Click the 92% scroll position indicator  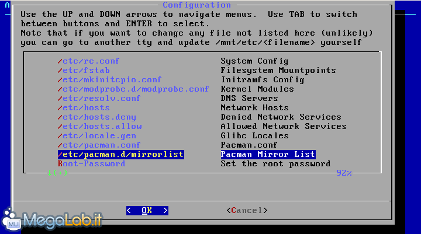point(344,173)
